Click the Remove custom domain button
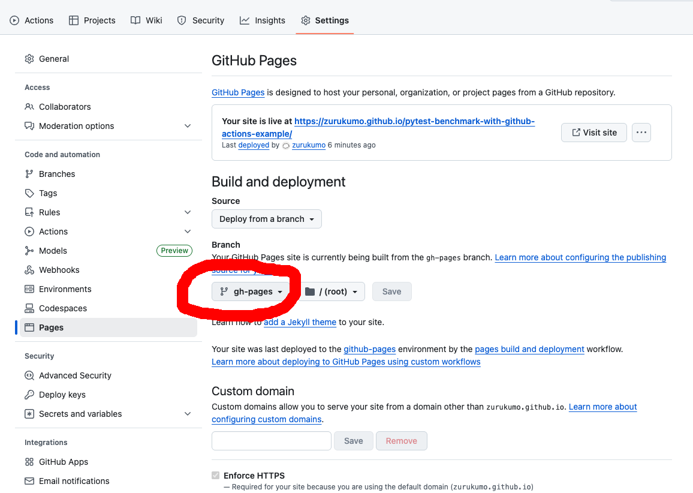 coord(401,441)
